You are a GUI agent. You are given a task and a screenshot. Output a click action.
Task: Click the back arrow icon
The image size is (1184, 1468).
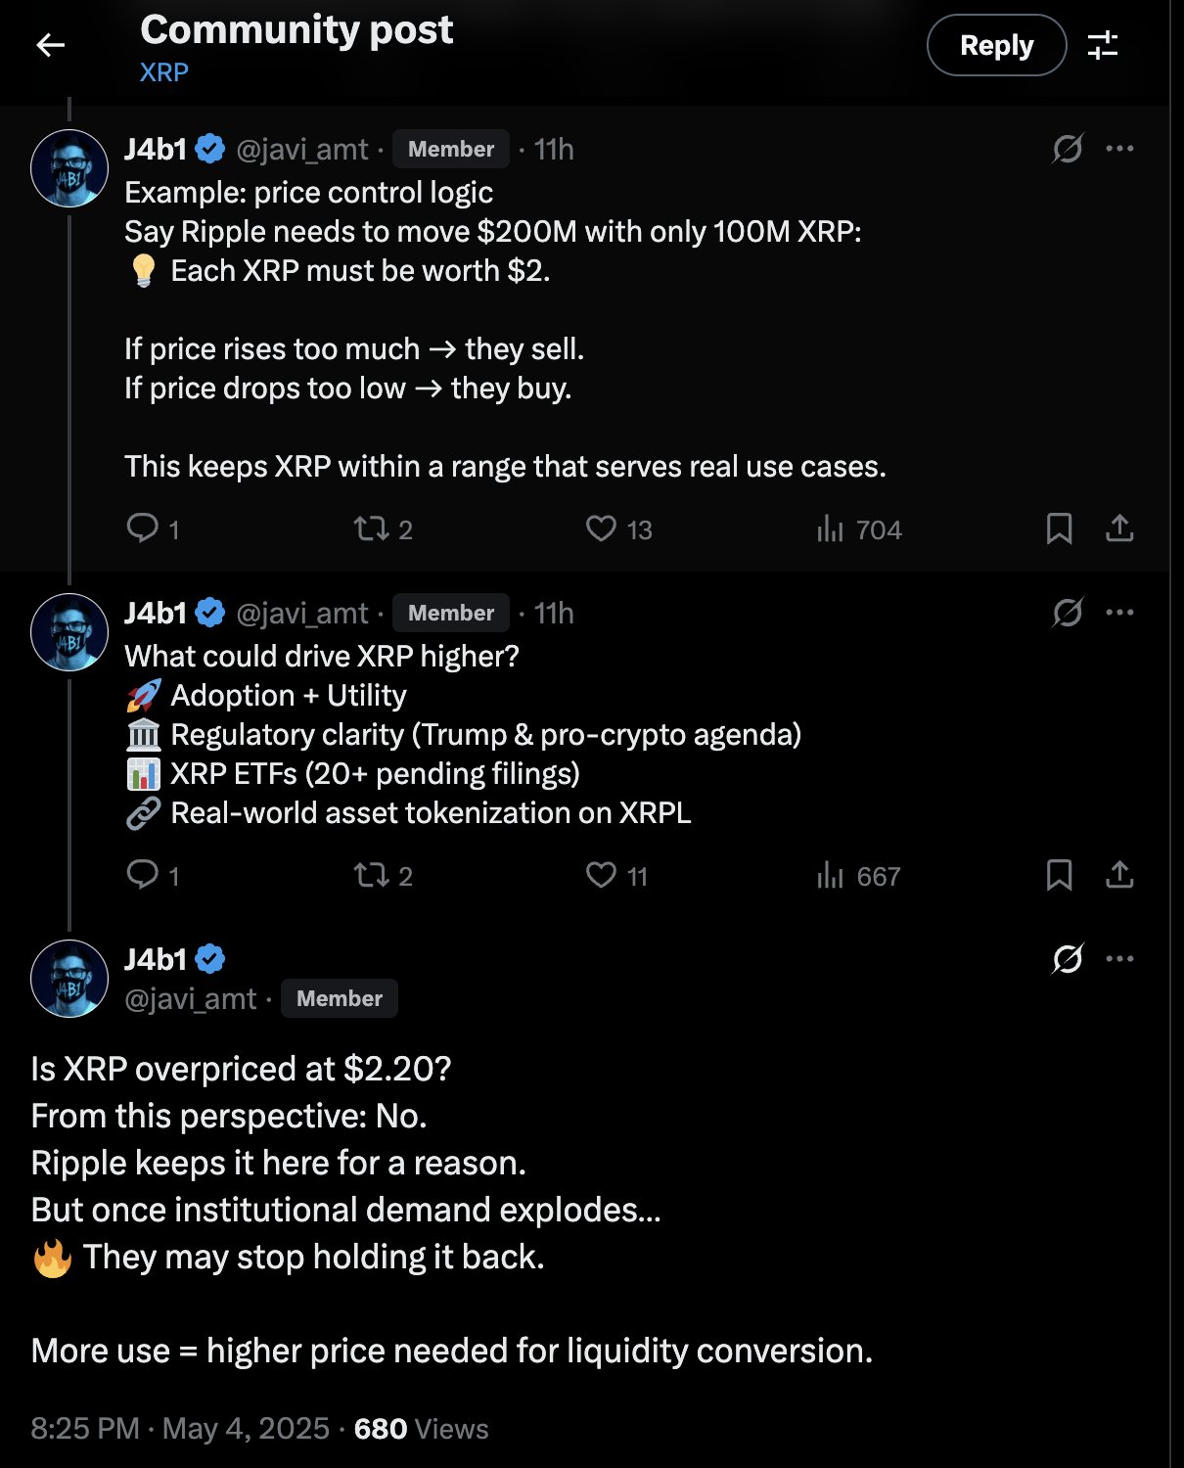pos(51,45)
